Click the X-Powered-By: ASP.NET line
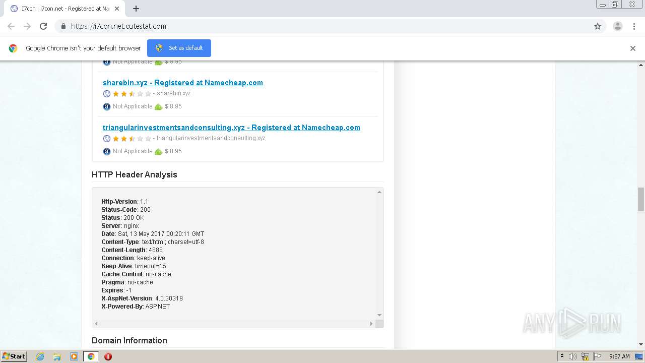This screenshot has width=645, height=363. [136, 307]
